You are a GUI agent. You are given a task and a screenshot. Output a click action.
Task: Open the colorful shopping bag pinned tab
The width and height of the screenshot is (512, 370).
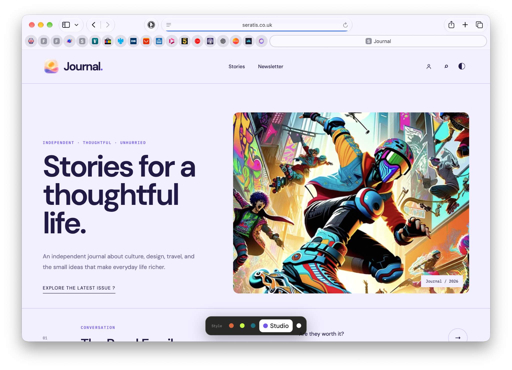pyautogui.click(x=108, y=41)
